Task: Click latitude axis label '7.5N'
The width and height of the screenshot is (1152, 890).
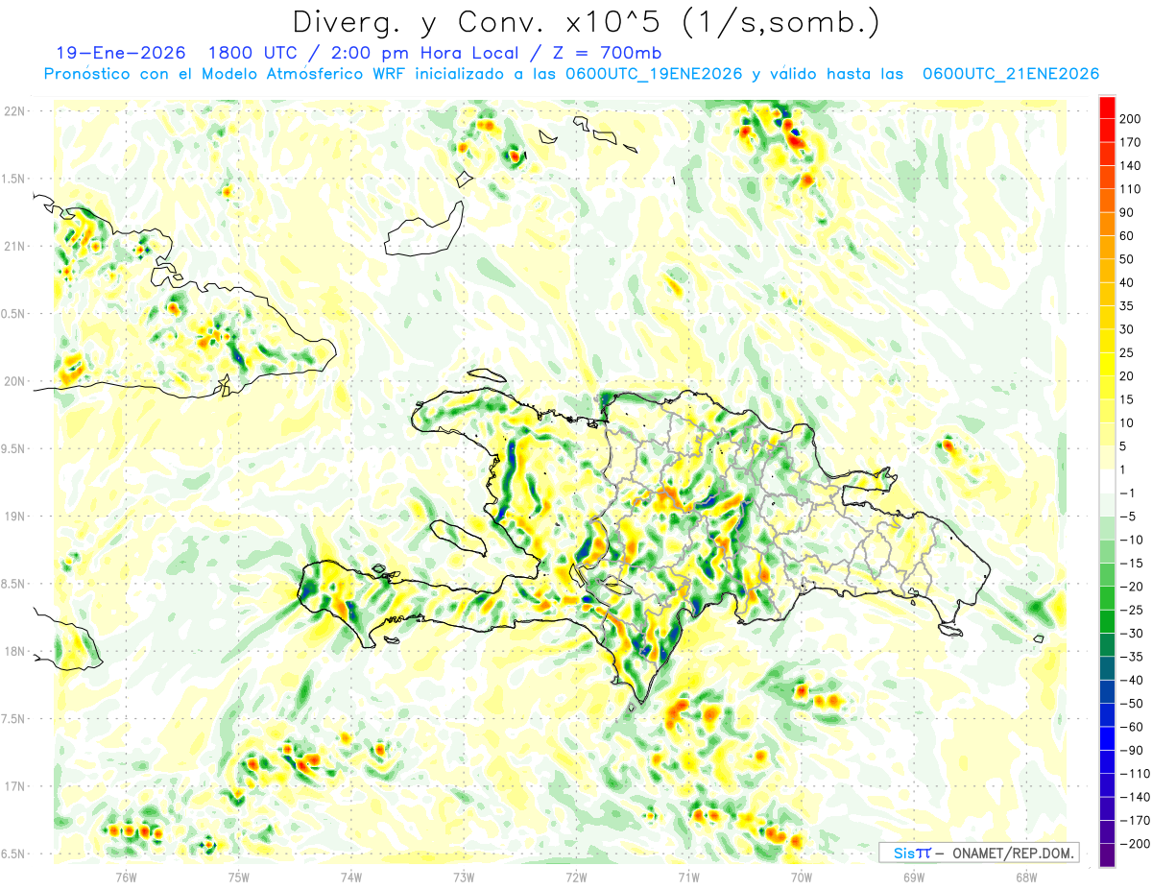Action: click(x=13, y=719)
